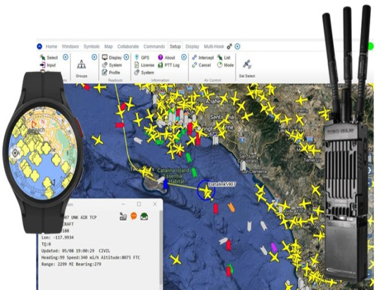Expand the circle button above Groups
Image resolution: width=385 pixels, height=290 pixels.
pos(94,57)
